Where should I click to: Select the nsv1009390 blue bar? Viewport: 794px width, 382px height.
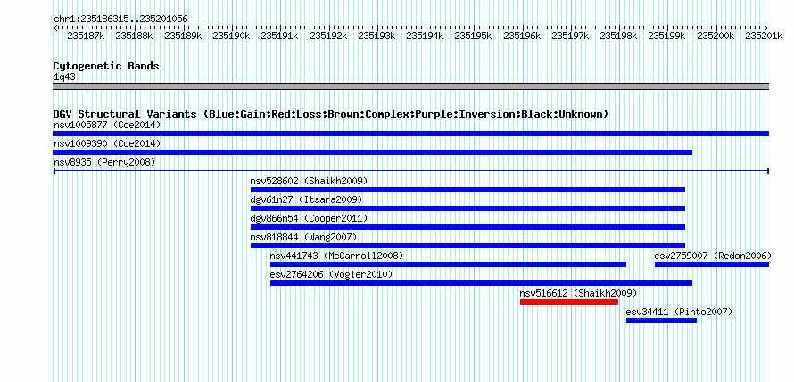pos(373,152)
